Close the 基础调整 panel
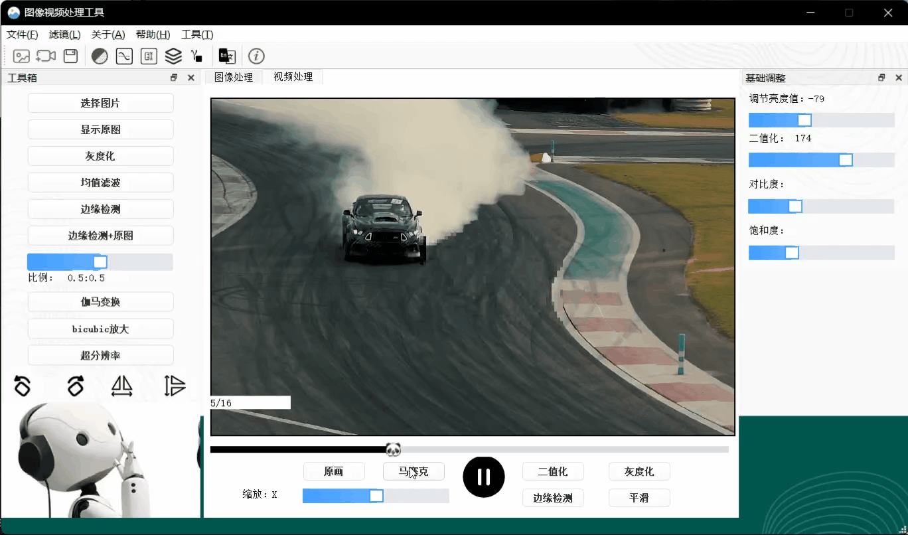The image size is (908, 535). click(x=899, y=78)
